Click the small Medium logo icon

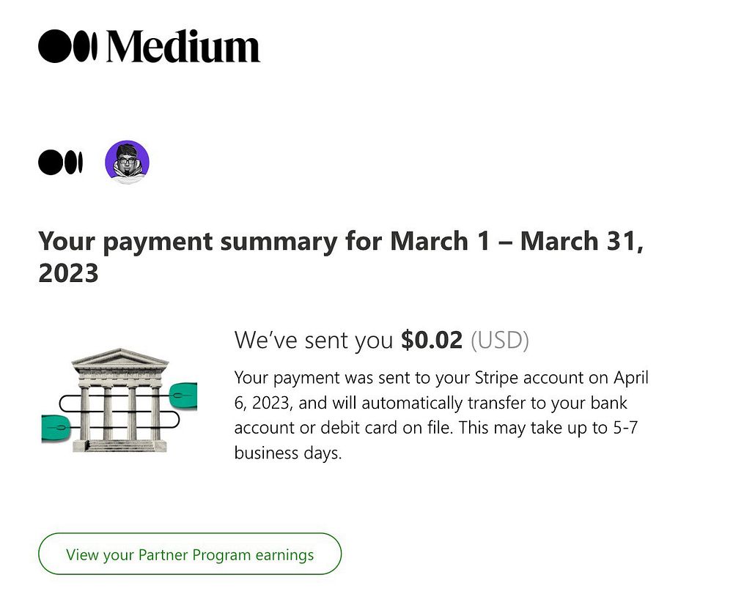pyautogui.click(x=60, y=163)
